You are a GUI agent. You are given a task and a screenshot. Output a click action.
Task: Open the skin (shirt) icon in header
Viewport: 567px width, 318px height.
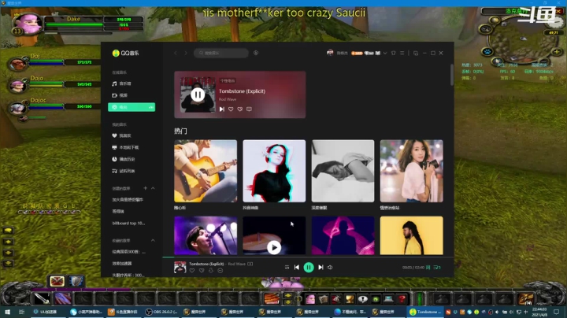click(x=394, y=53)
